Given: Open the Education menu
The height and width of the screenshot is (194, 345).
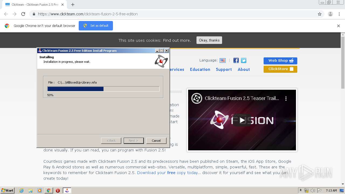Looking at the screenshot, I should point(200,69).
